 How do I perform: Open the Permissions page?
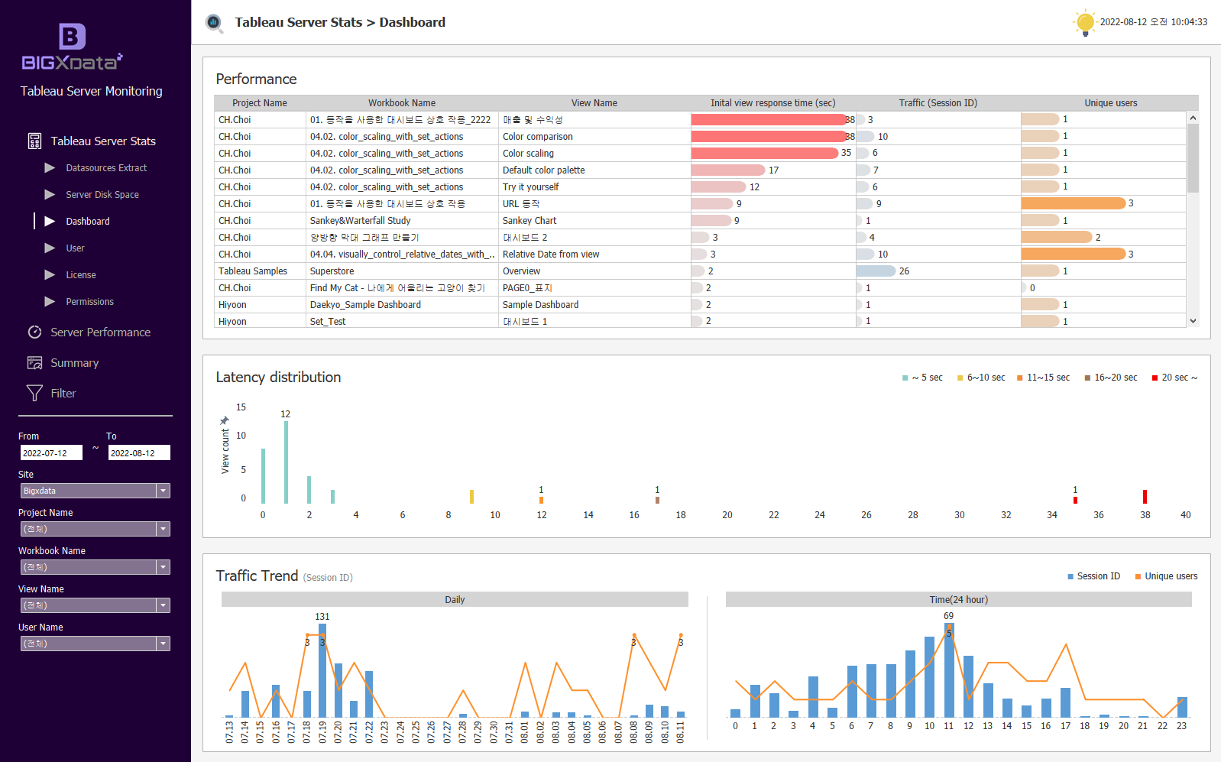[89, 302]
